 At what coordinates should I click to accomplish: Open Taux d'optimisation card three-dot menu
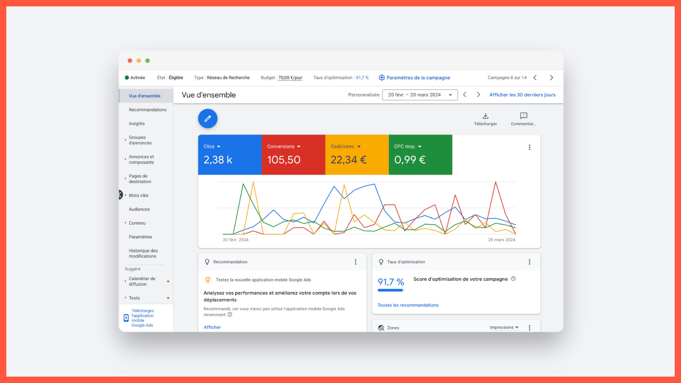coord(529,262)
